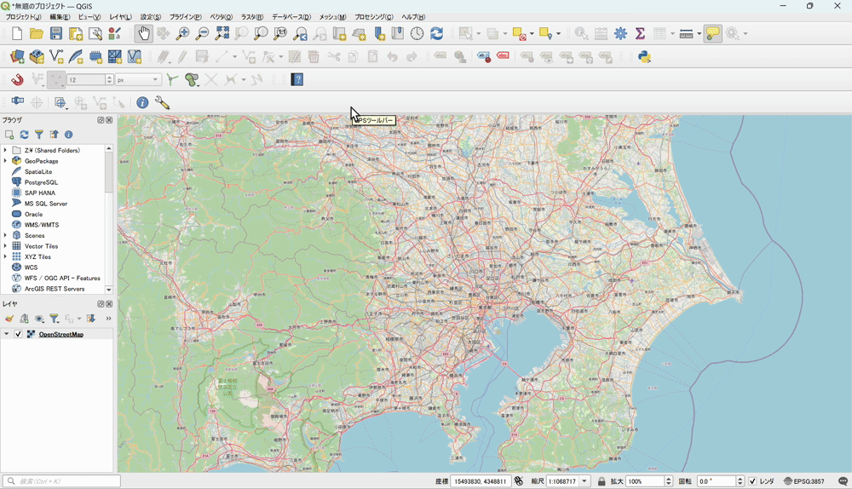Open Layer Styling panel brush icon
The image size is (852, 489).
coord(9,319)
